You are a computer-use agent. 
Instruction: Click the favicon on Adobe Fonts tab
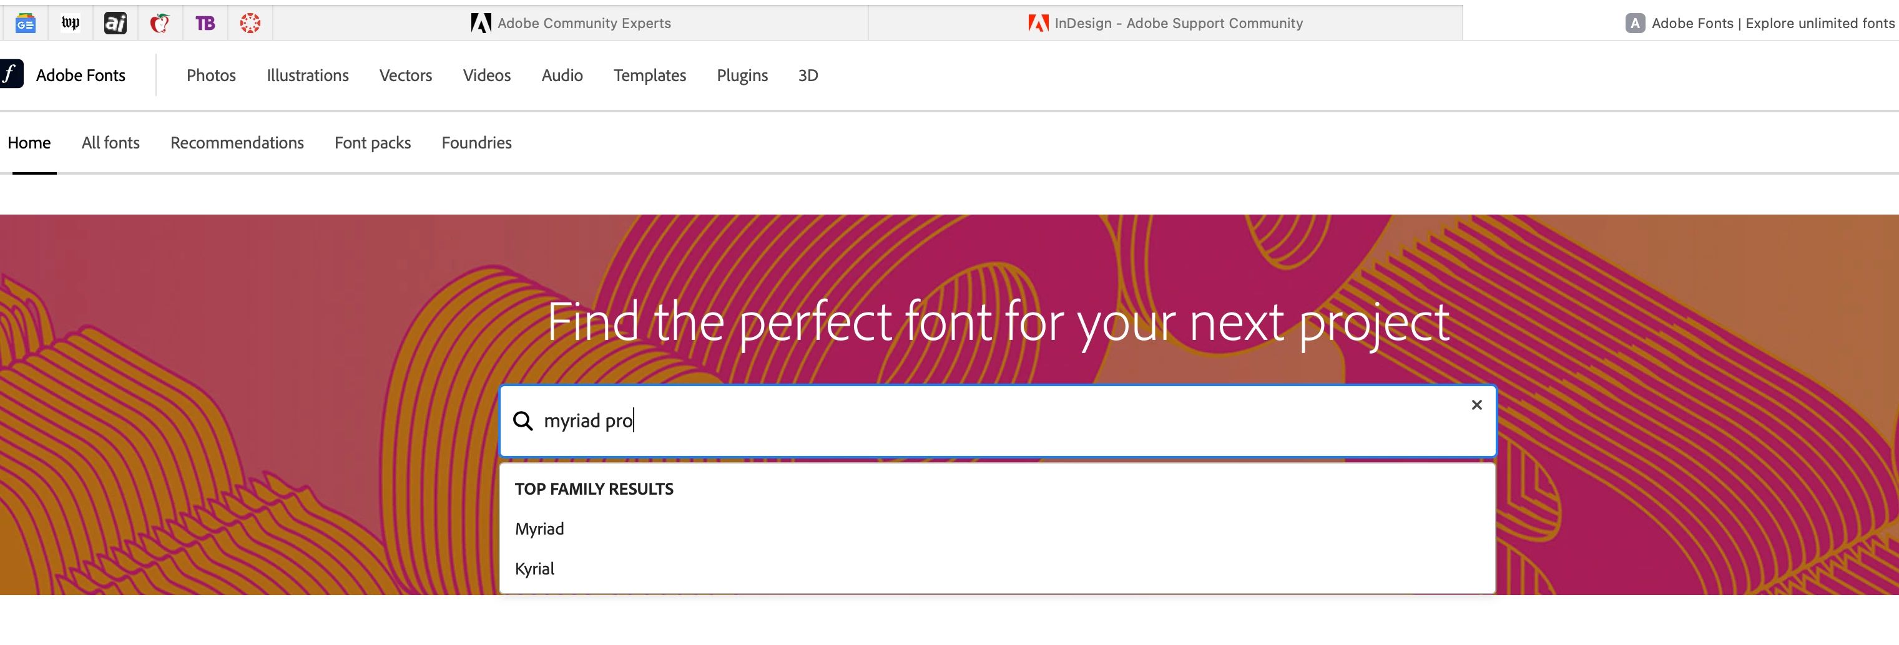point(1634,24)
